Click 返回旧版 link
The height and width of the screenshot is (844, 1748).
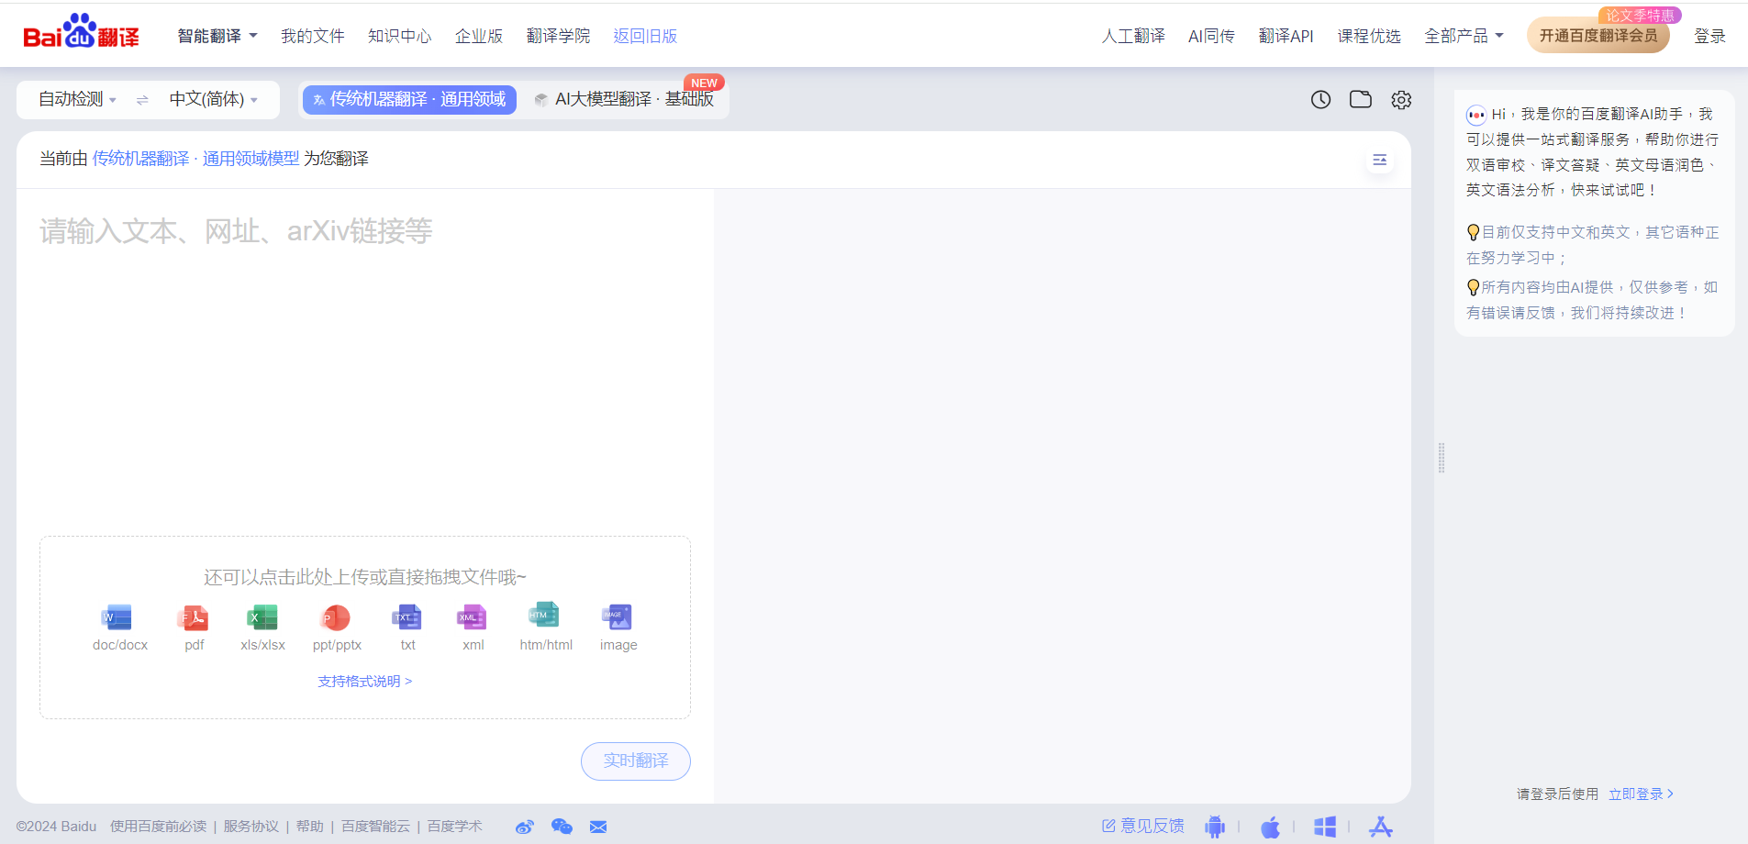pos(645,36)
